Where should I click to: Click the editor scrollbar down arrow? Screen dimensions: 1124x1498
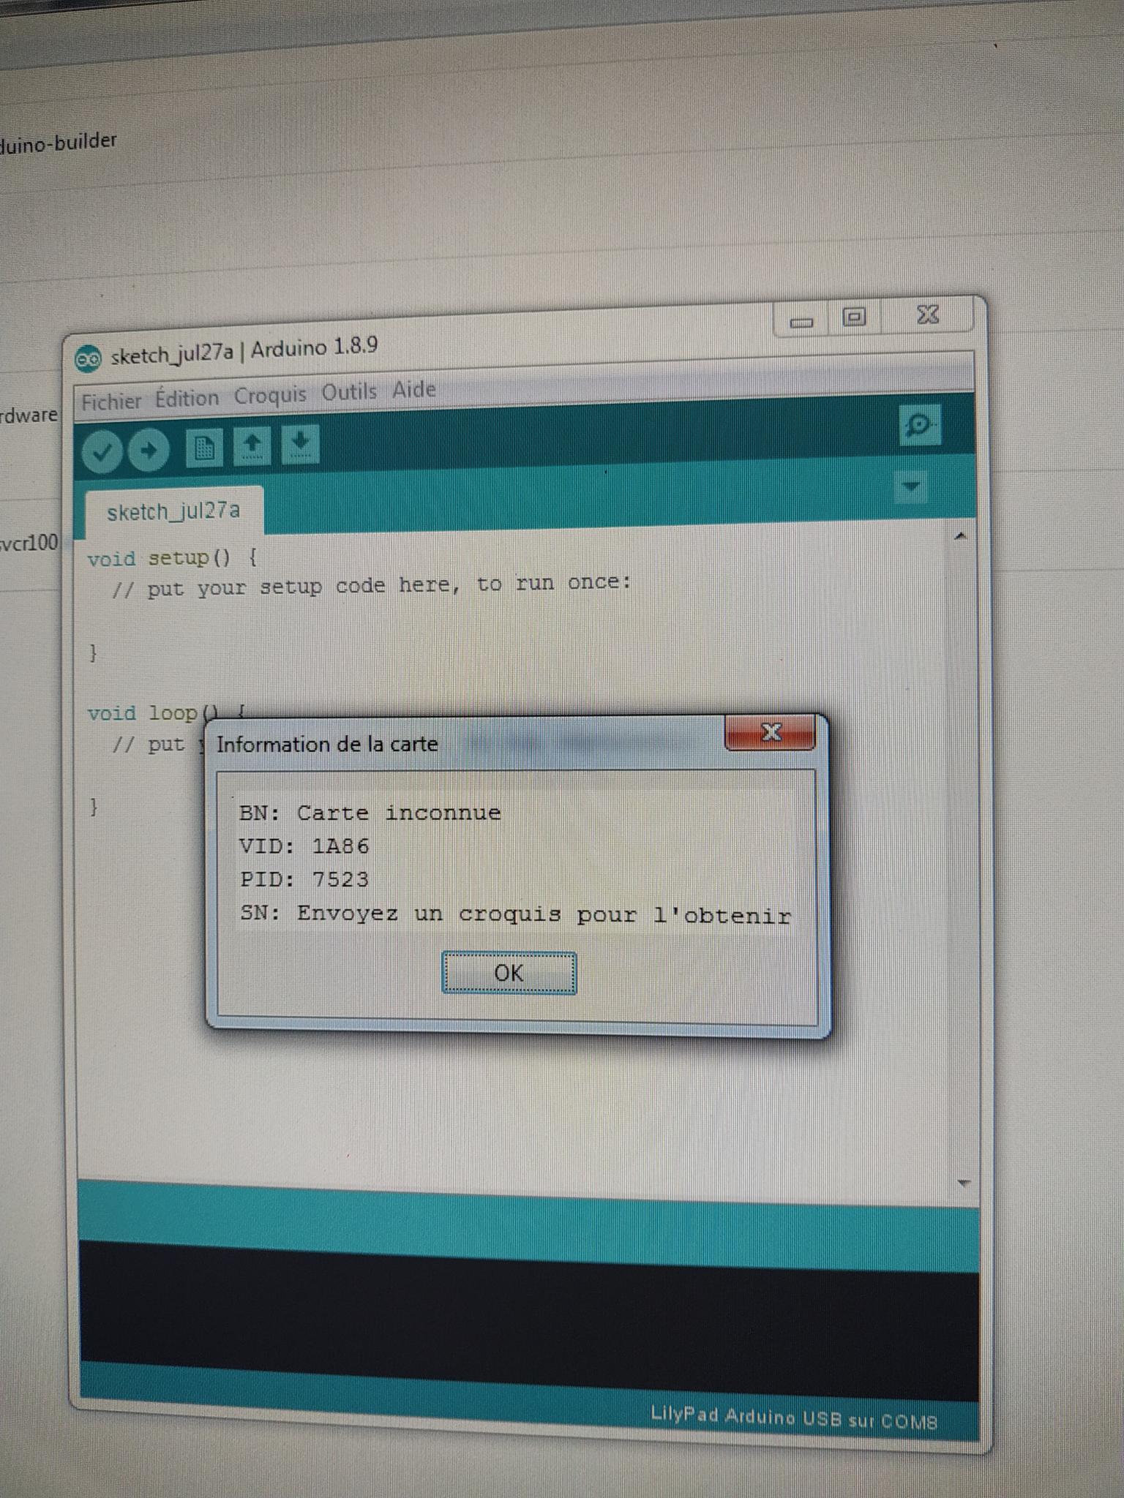pyautogui.click(x=964, y=1183)
